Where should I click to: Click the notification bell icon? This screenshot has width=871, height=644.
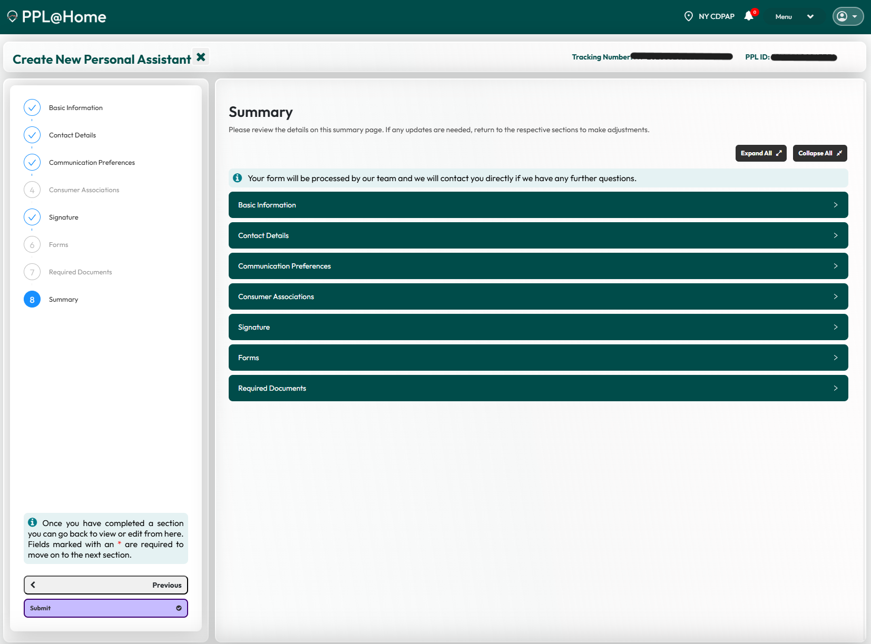point(749,16)
